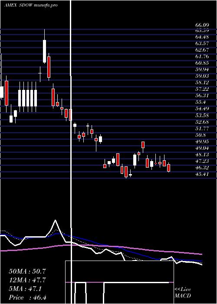Click the 55.4 price axis label
Viewport: 217px width, 304px height.
tap(201, 102)
